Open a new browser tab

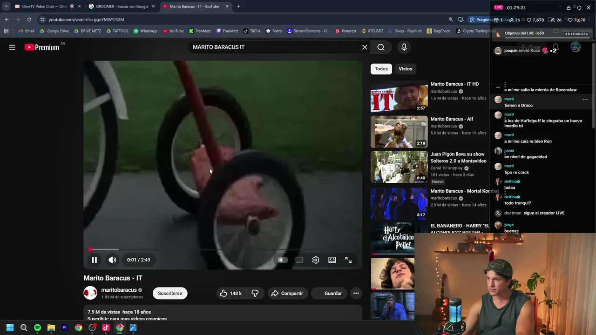[x=238, y=7]
